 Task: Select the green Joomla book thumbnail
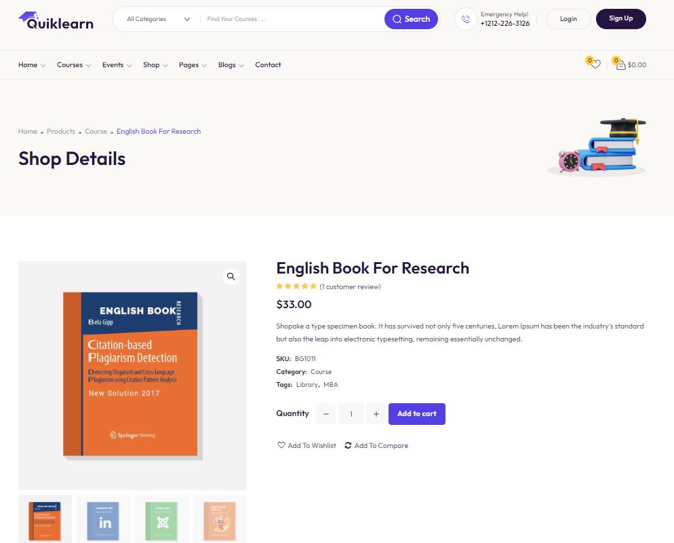161,521
